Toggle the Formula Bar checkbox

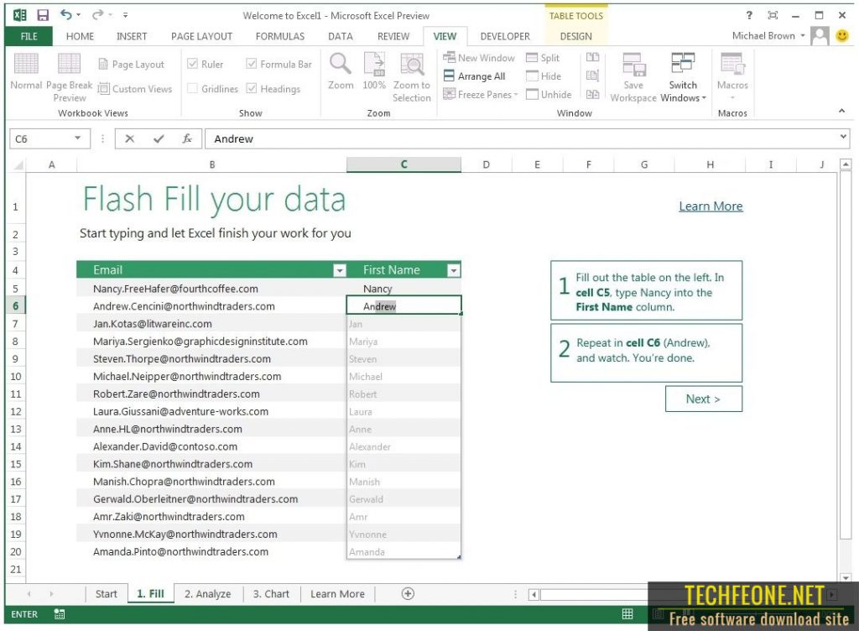252,64
